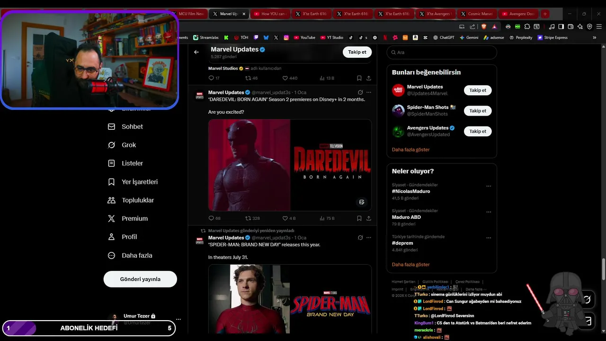The height and width of the screenshot is (341, 606).
Task: Open Yer İşaretleri bookmarks
Action: pos(133,182)
